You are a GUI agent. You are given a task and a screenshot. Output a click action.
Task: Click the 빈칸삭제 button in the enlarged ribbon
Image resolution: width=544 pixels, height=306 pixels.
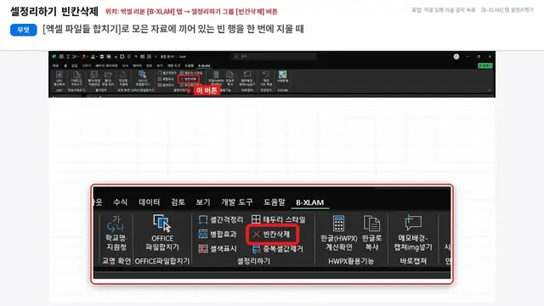click(273, 235)
